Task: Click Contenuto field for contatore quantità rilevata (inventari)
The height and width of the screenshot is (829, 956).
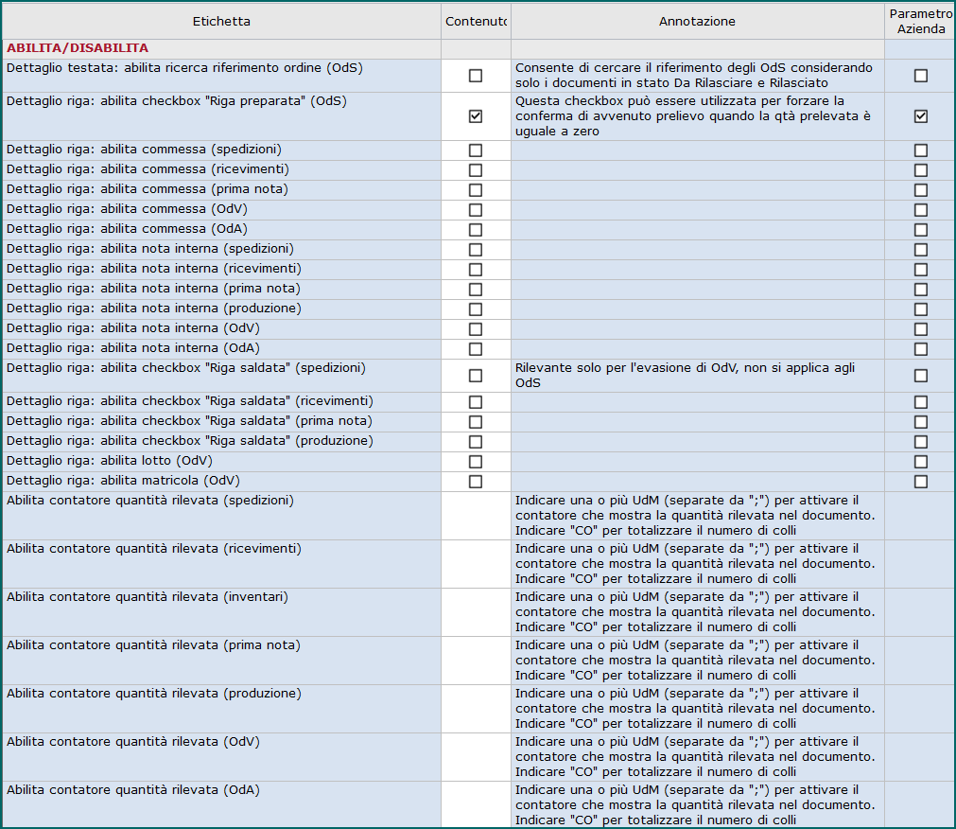Action: (x=476, y=612)
